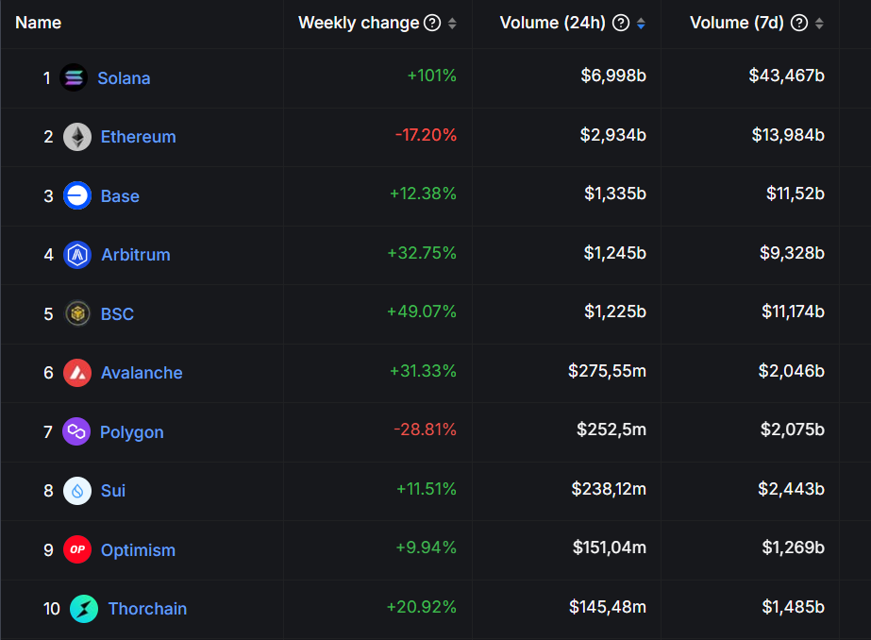Image resolution: width=871 pixels, height=640 pixels.
Task: Click the Volume (7d) column header
Action: coord(737,23)
